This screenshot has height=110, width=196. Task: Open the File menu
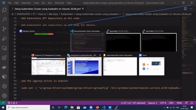[x=9, y=3]
